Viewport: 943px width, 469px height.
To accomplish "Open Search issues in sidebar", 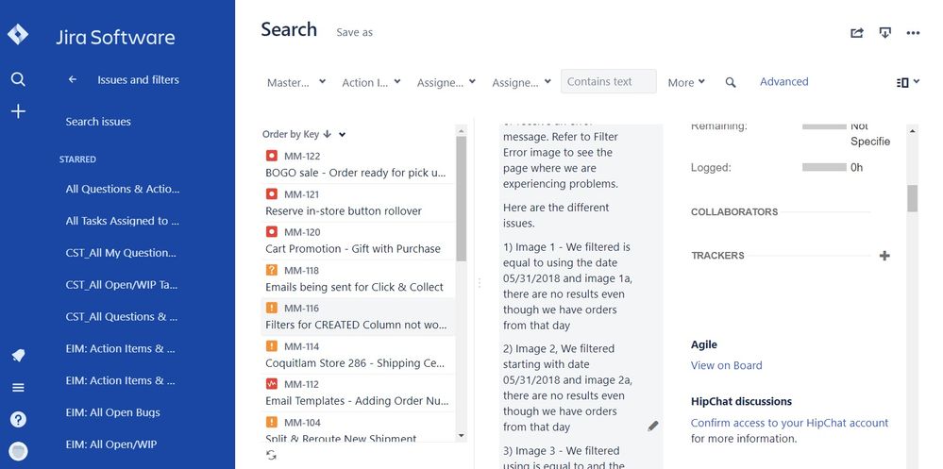I will click(x=98, y=122).
